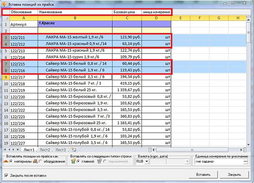Select column A header

(24, 18)
